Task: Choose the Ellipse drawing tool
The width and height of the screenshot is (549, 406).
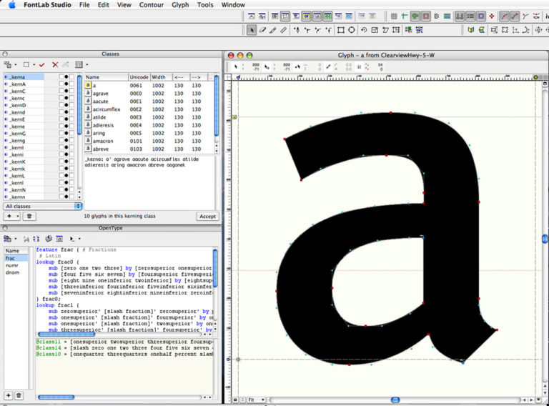Action: [x=352, y=30]
